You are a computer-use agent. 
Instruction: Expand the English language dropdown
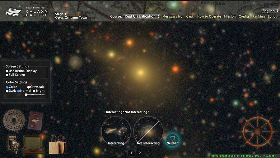pos(270,11)
